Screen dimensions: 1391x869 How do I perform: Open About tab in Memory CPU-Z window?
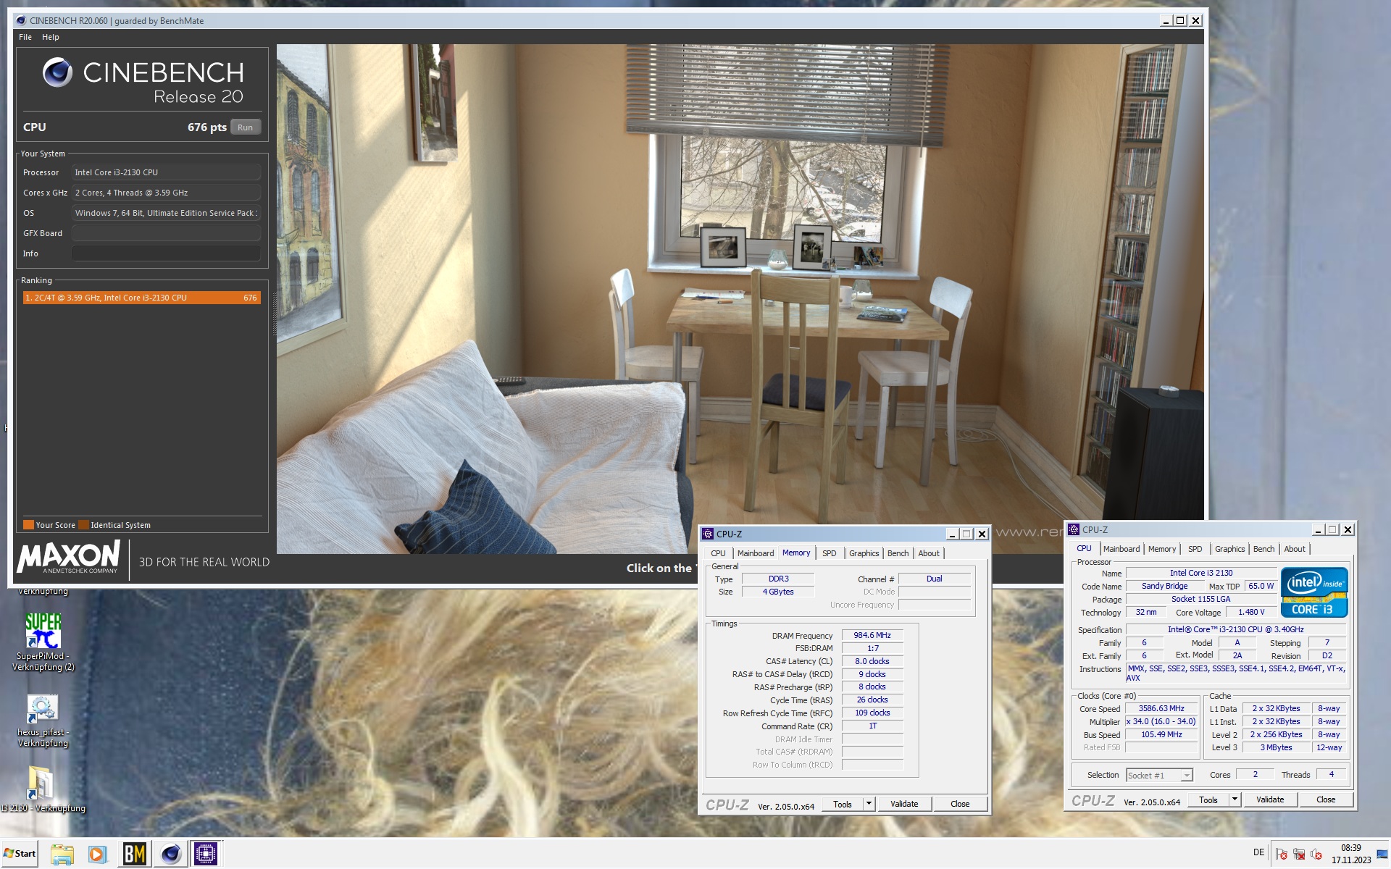coord(929,553)
